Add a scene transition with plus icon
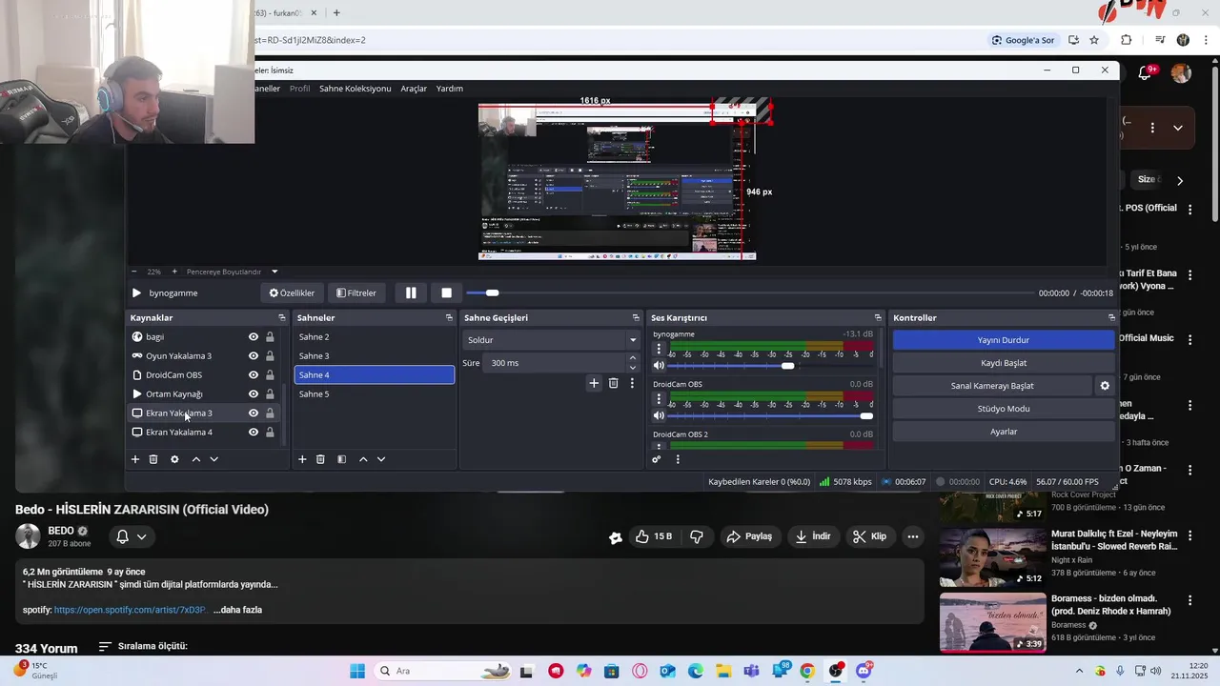 (594, 383)
